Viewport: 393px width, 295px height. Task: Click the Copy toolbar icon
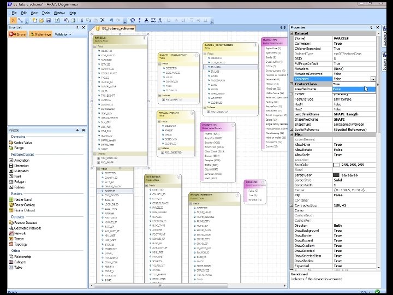click(89, 20)
